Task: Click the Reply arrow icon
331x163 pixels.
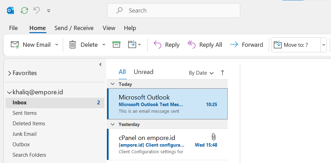Action: 157,45
